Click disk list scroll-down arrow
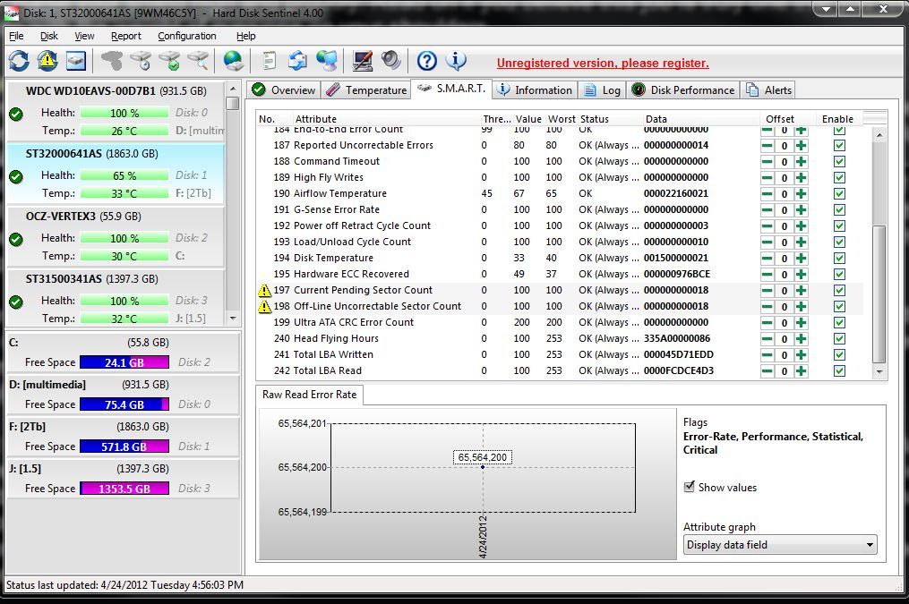 pos(233,318)
